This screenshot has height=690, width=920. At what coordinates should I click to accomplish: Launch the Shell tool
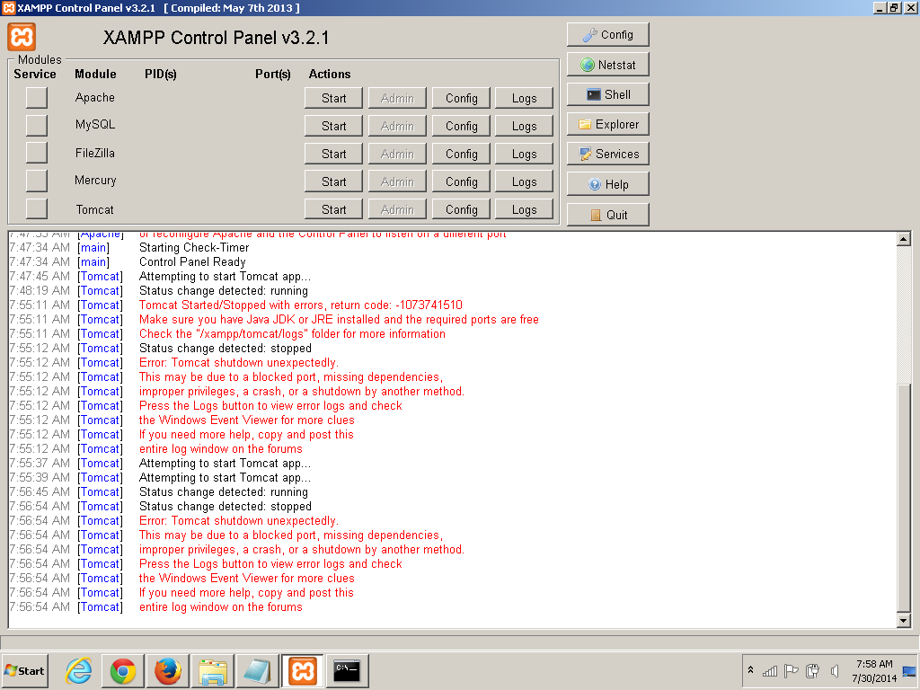tap(607, 94)
